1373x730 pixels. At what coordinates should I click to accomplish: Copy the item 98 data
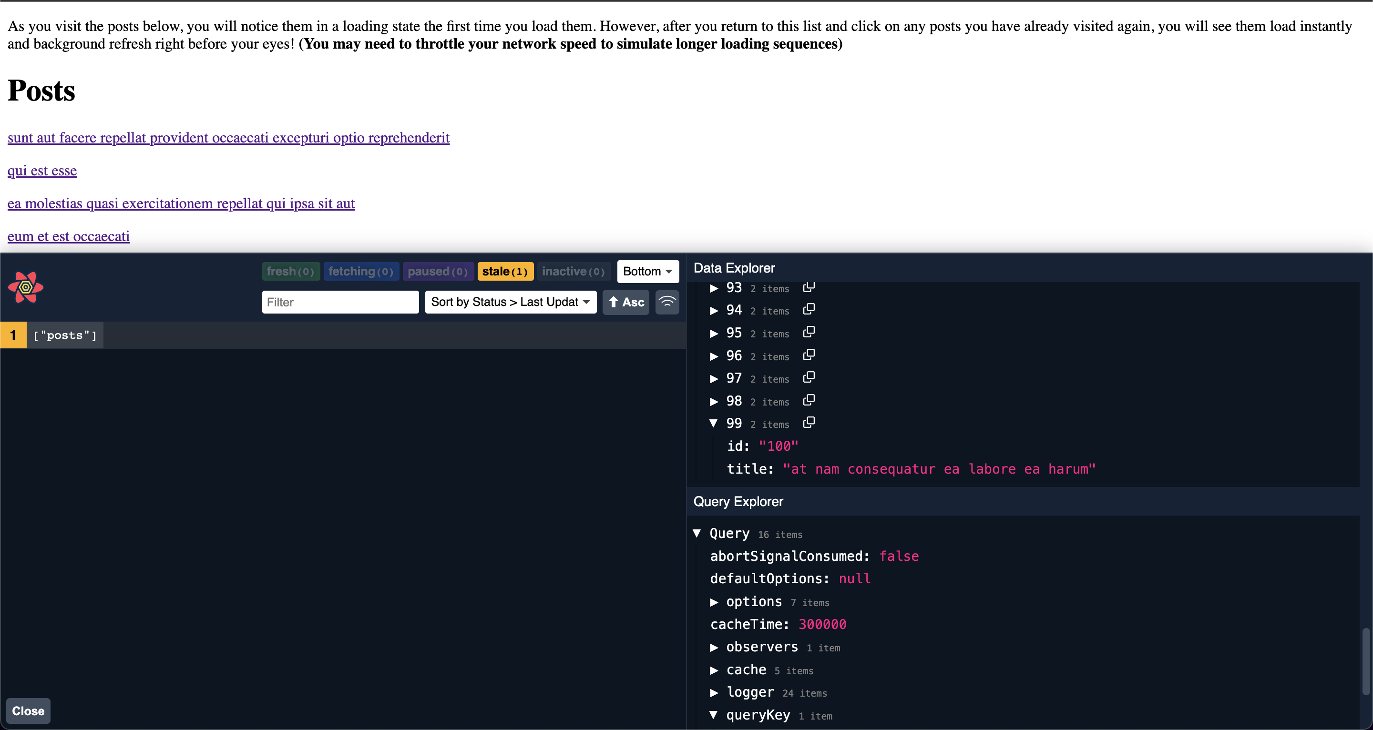pyautogui.click(x=809, y=400)
